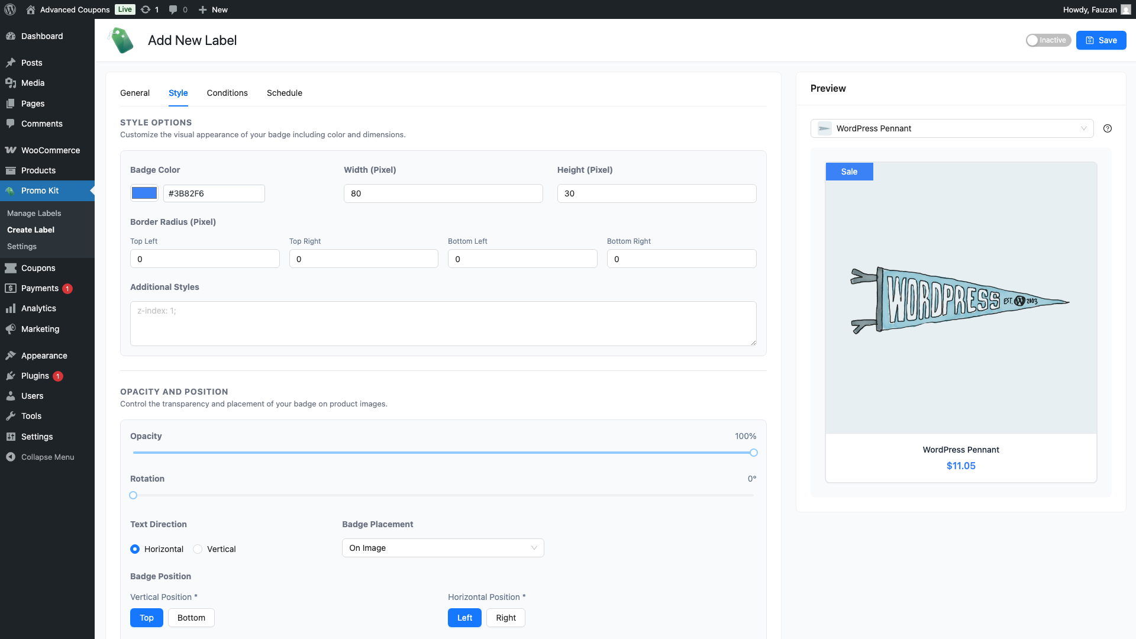
Task: Click the Marketing megaphone icon
Action: [x=10, y=329]
